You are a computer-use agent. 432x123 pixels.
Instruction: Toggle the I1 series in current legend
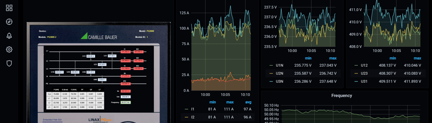pos(193,109)
